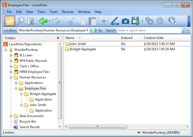Click the gear with play icon
Image resolution: width=193 pixels, height=137 pixels.
click(160, 21)
